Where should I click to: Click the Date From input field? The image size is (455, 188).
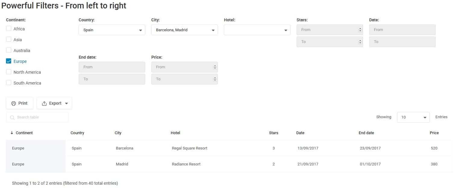point(402,30)
